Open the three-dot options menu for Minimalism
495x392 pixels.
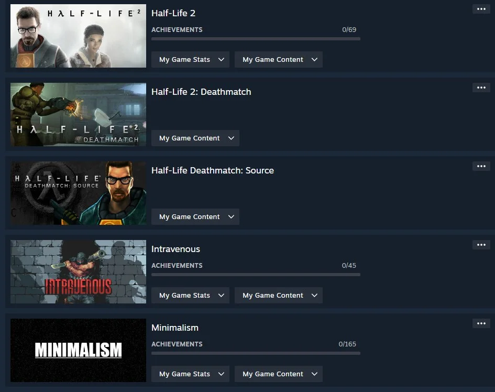coord(481,323)
